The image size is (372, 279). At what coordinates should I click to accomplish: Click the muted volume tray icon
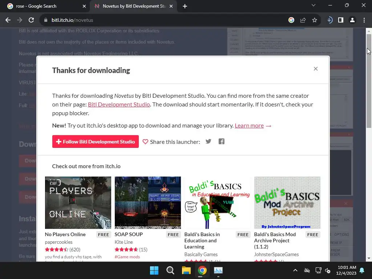(328, 270)
